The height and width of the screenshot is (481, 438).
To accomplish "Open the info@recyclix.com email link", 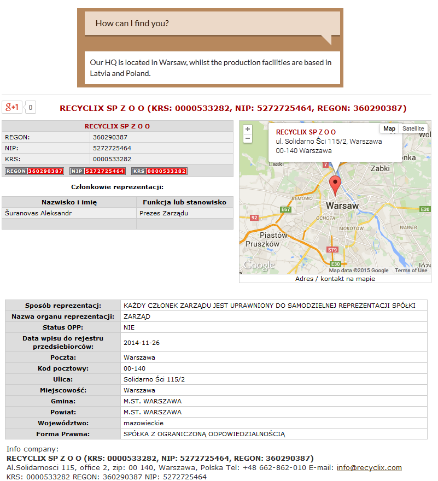I will pos(369,467).
